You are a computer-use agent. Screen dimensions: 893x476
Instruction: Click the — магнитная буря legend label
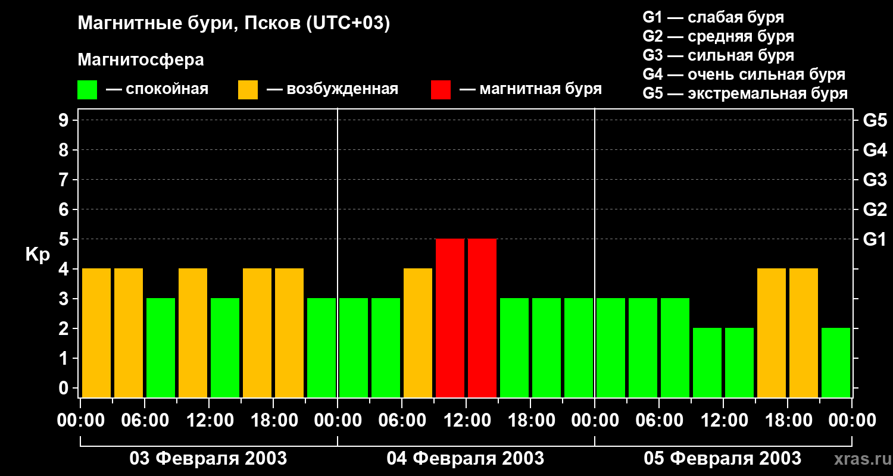point(530,89)
